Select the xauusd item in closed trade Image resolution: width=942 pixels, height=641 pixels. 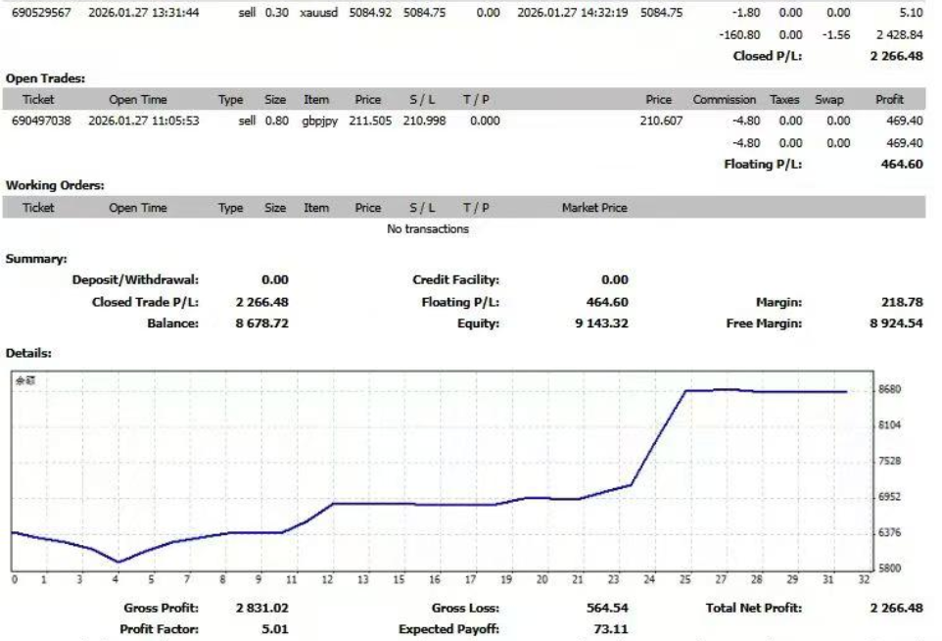316,14
